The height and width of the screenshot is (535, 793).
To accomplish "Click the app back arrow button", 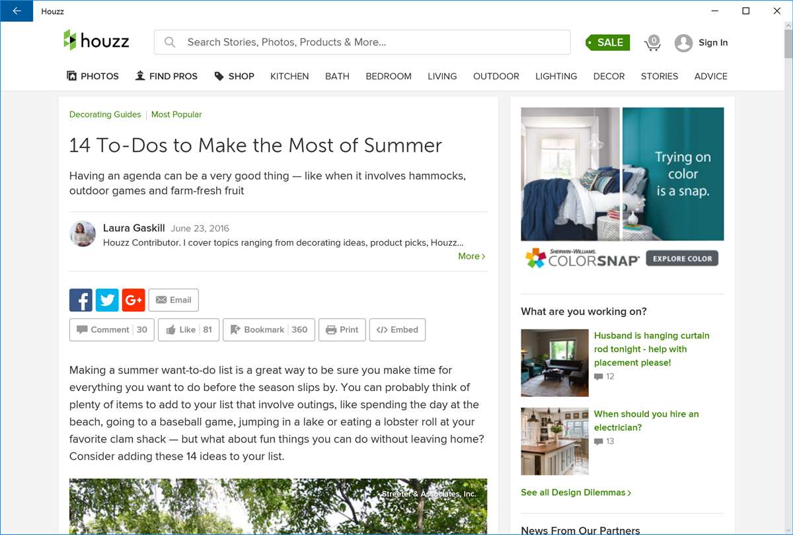I will [x=17, y=11].
